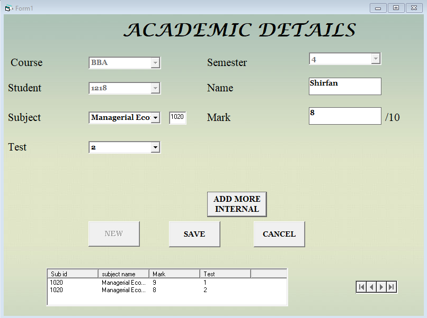427x318 pixels.
Task: Navigate to the first record using the navigator
Action: (361, 286)
